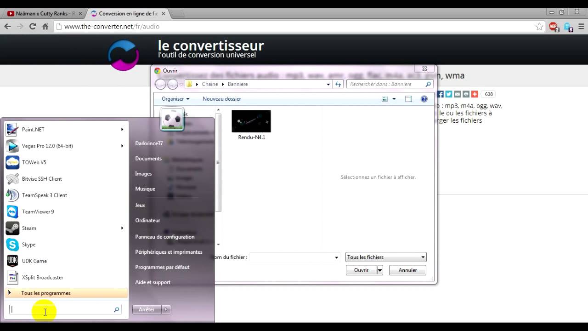Click the print share icon
Screen dimensions: 588x331
click(x=466, y=94)
